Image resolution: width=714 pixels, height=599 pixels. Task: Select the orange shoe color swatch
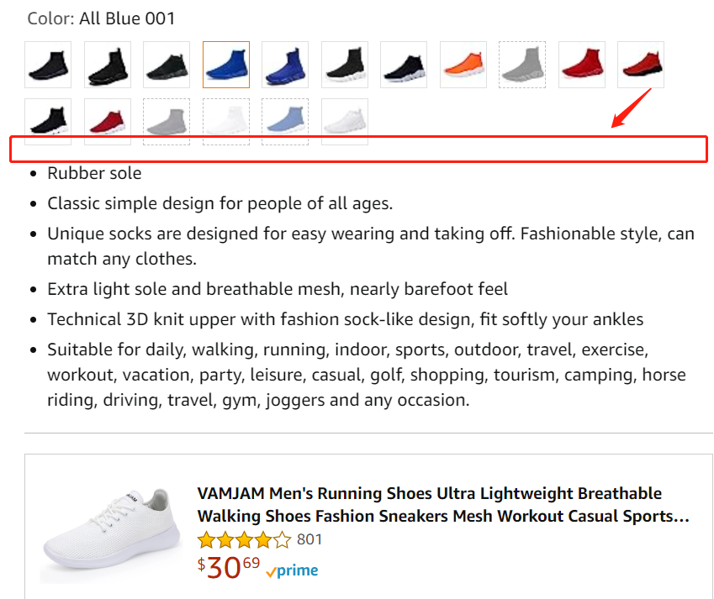[x=463, y=65]
